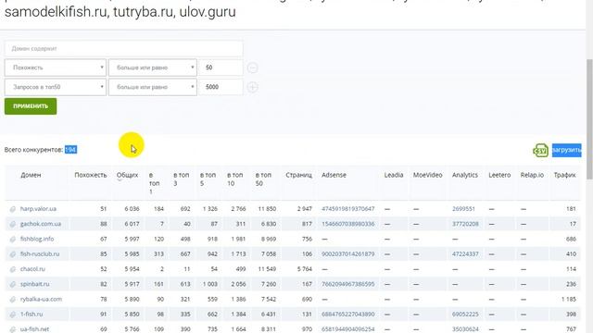Click the CSV export icon
This screenshot has width=593, height=333.
(x=540, y=150)
